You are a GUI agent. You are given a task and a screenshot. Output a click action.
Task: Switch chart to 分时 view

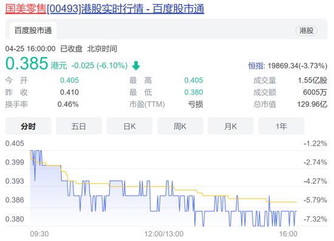pos(28,127)
